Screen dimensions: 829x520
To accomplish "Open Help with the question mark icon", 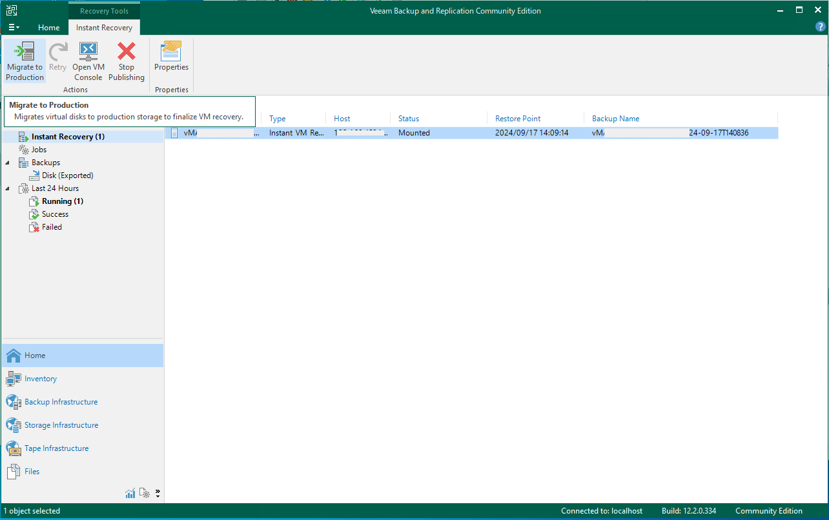I will click(821, 28).
